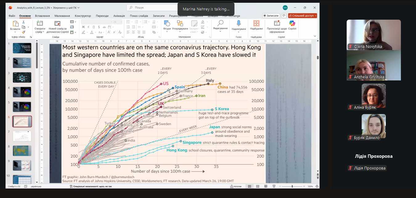416x198 pixels.
Task: Select slide 8 thumbnail with world map
Action: (x=22, y=151)
